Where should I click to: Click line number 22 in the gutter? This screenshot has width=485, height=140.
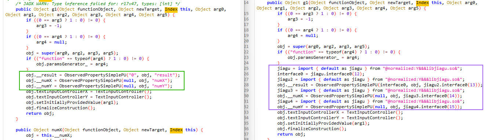247,52
